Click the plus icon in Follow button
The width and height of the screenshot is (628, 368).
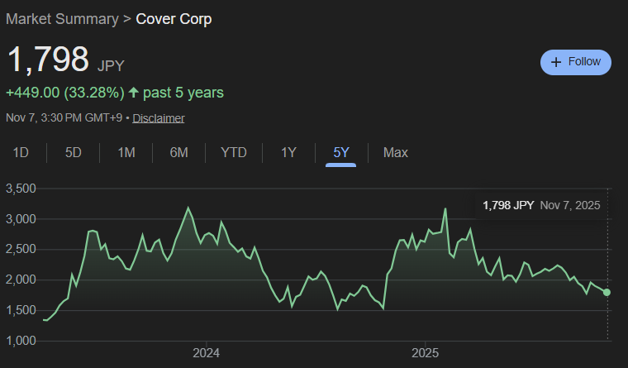(x=556, y=62)
